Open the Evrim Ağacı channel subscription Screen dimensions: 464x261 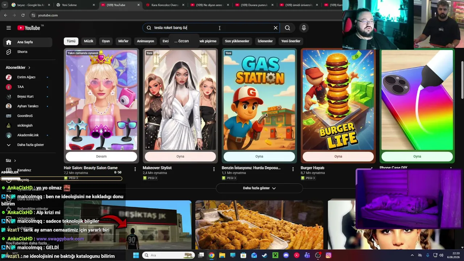[28, 77]
